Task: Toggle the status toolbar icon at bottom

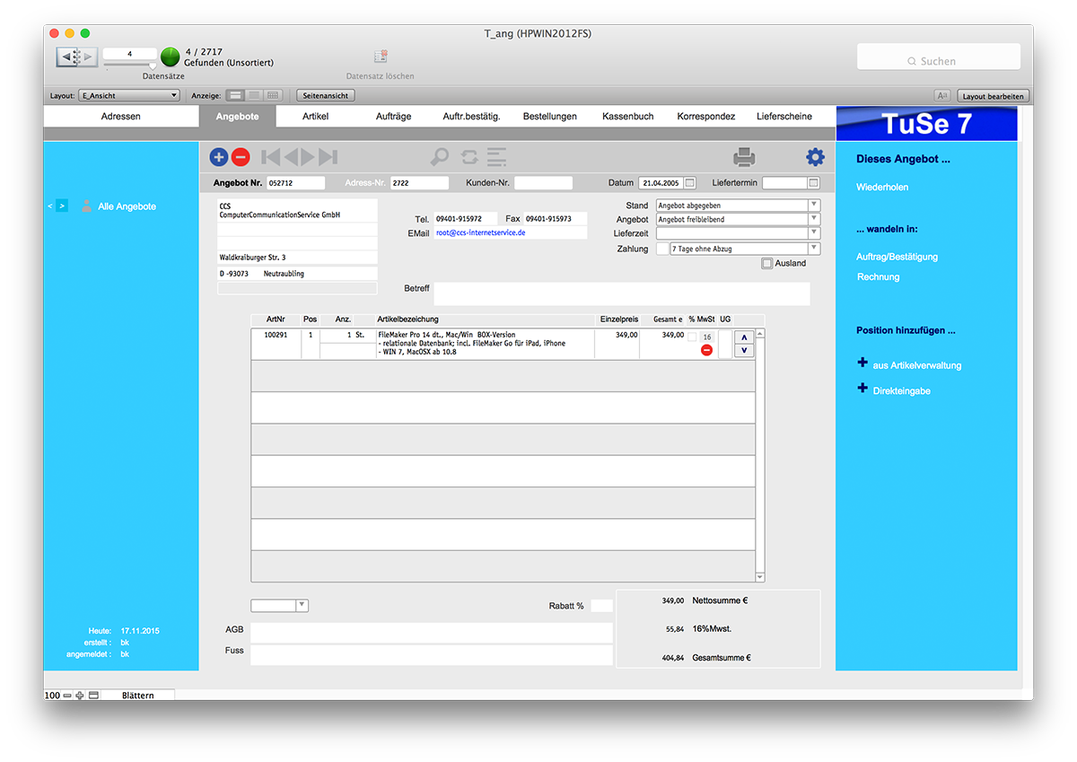Action: (93, 696)
